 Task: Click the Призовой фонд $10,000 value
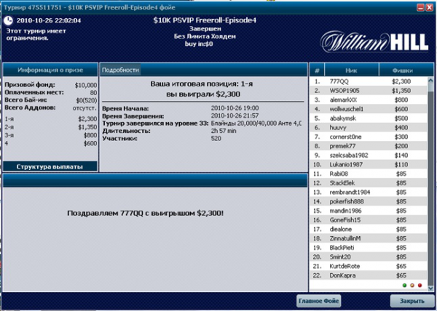86,85
